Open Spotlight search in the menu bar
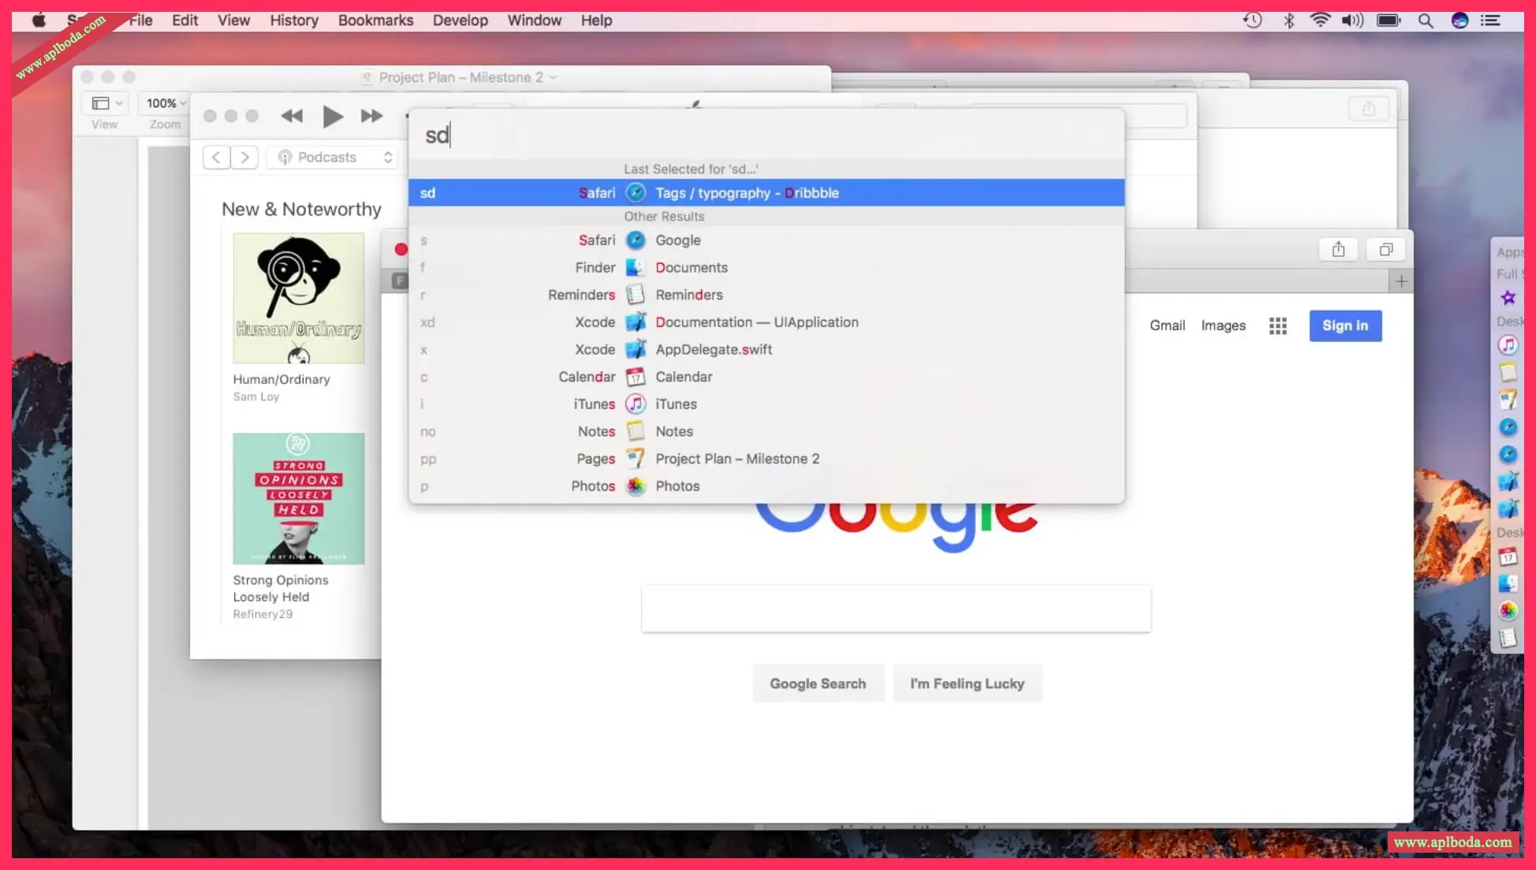 pos(1425,20)
